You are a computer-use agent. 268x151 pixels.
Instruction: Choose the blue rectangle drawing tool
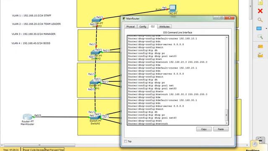(x=259, y=29)
